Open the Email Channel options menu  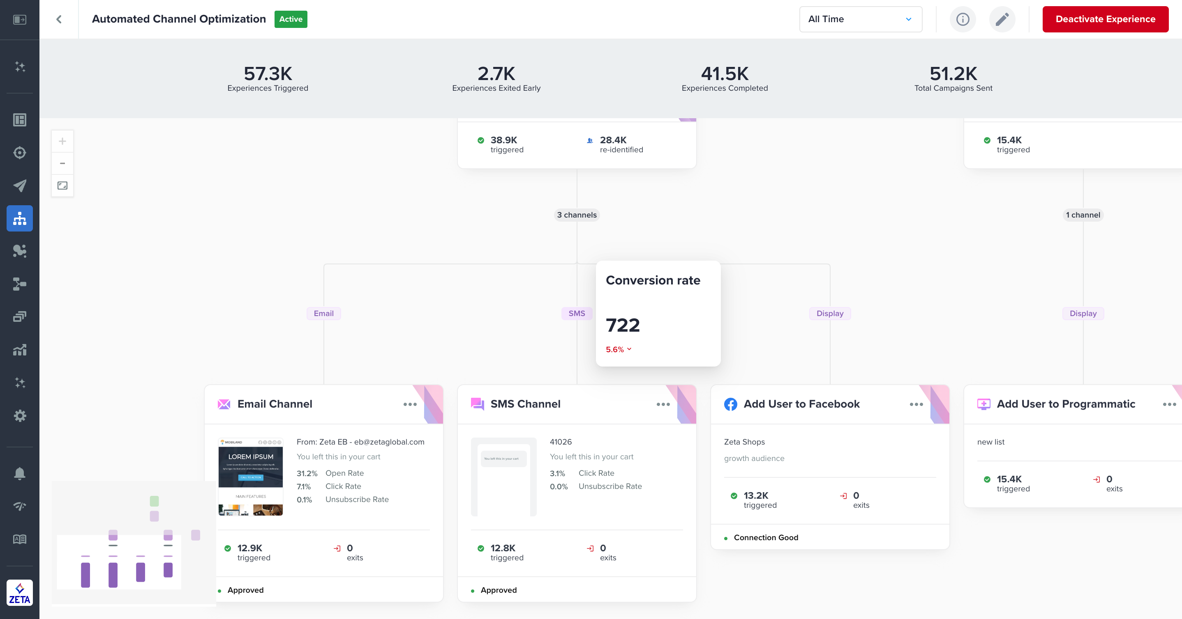pyautogui.click(x=410, y=403)
